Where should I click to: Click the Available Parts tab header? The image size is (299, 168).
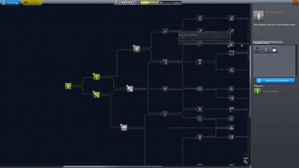pos(268,43)
